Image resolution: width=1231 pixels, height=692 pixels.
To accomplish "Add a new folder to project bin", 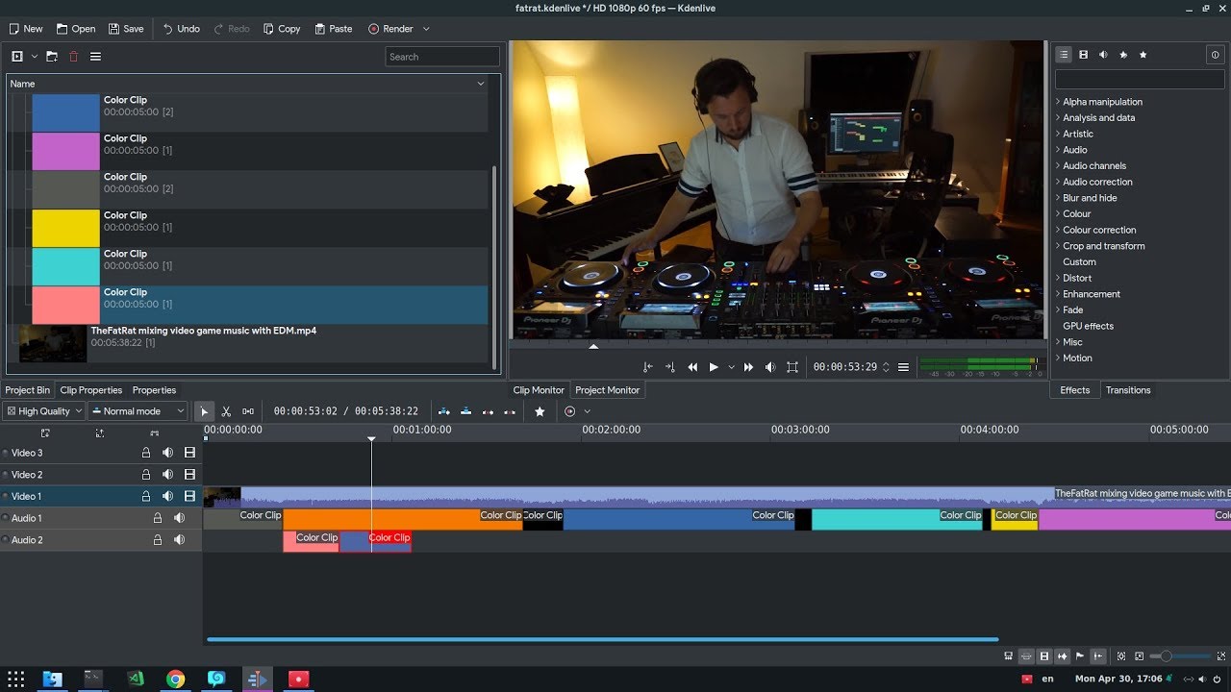I will coord(52,57).
